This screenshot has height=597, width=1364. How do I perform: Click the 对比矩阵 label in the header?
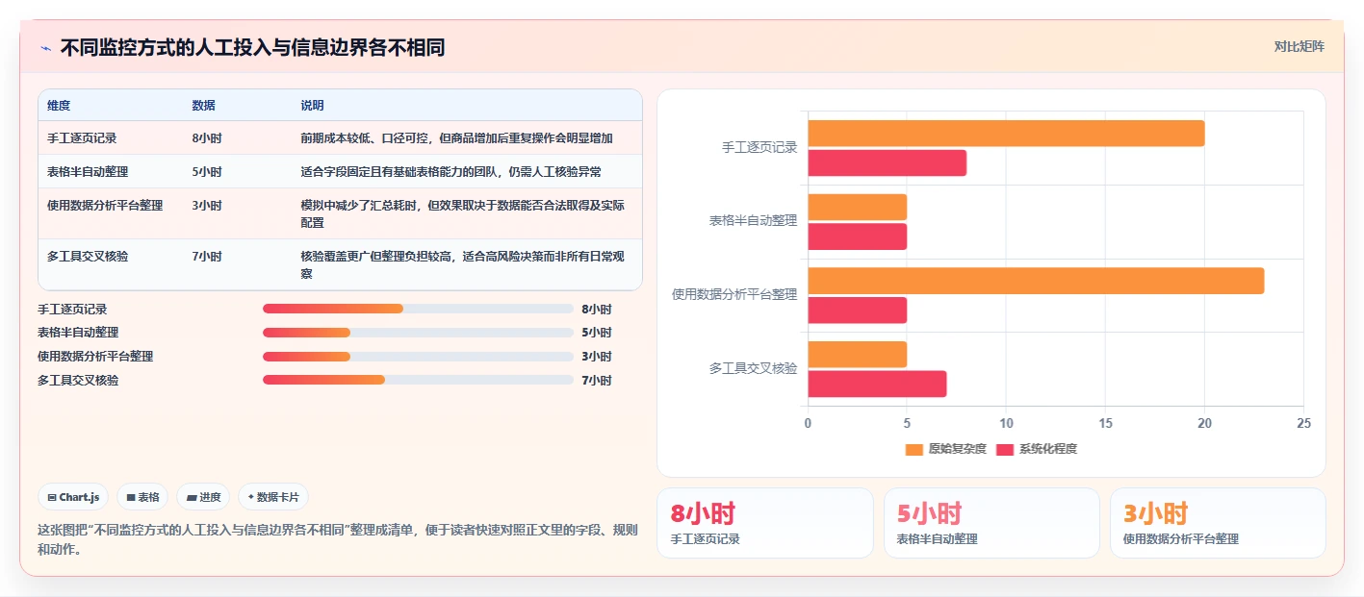click(1299, 47)
